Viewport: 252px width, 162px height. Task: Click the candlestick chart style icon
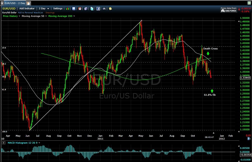click(x=68, y=9)
